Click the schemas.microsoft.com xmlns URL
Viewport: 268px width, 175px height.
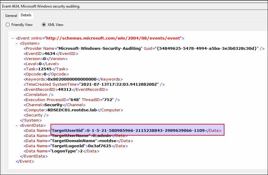point(113,38)
